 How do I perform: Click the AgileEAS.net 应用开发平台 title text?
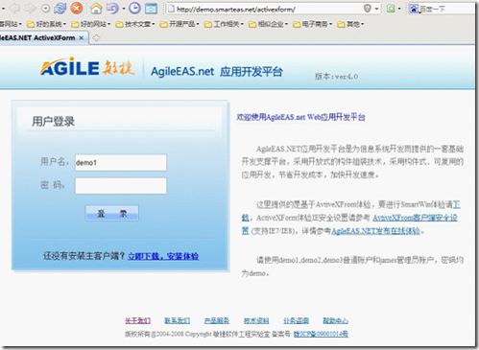(x=217, y=72)
